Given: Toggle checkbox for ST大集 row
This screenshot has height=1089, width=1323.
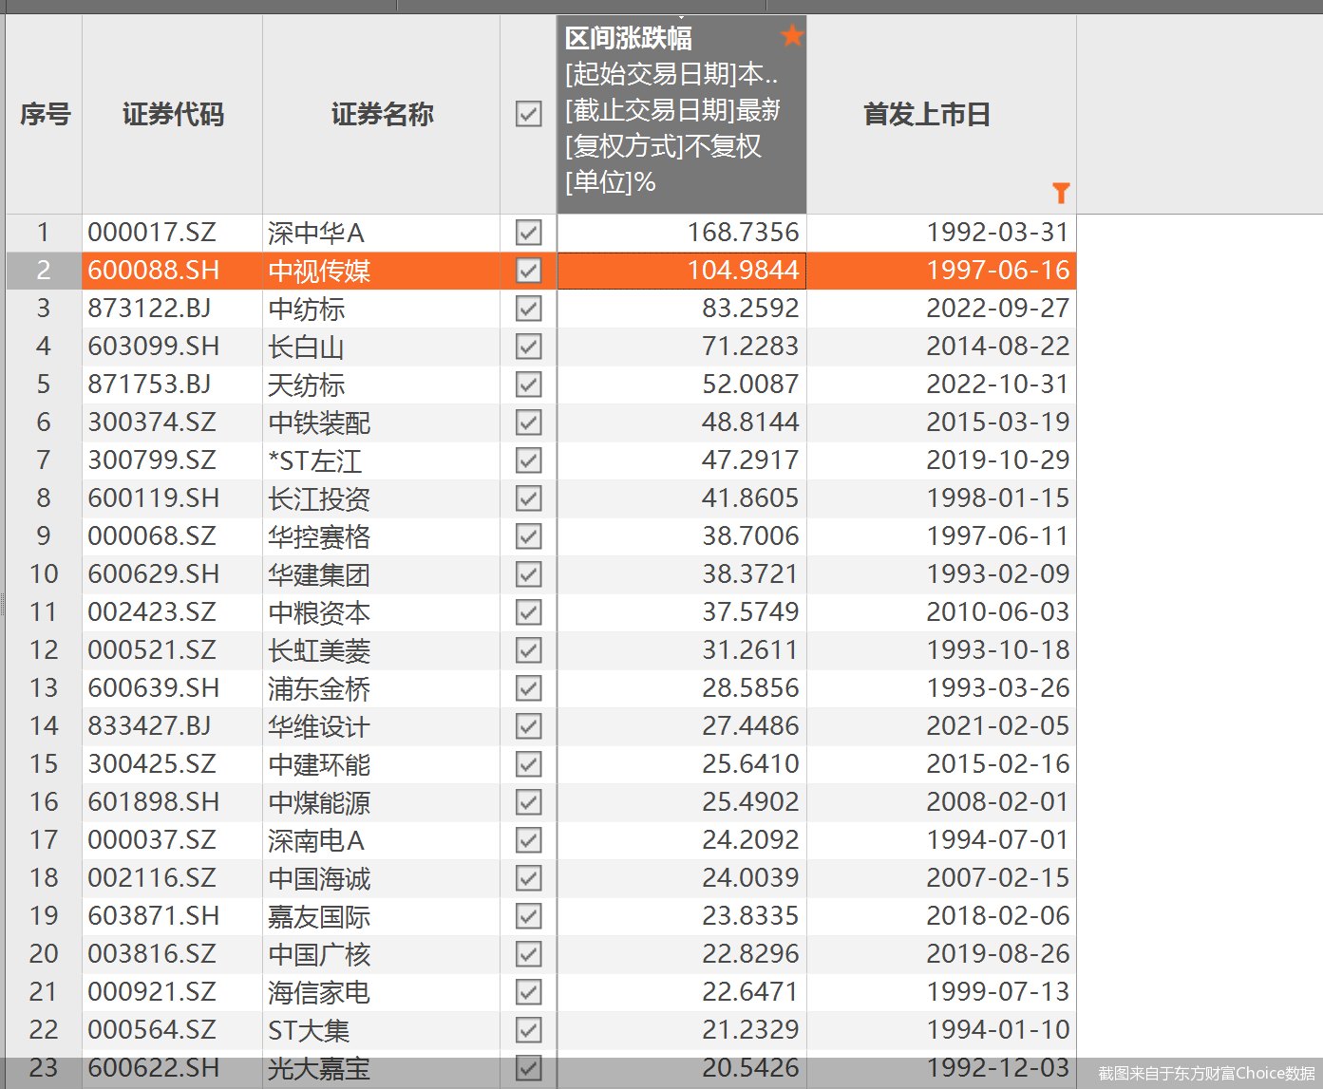Looking at the screenshot, I should 529,1030.
